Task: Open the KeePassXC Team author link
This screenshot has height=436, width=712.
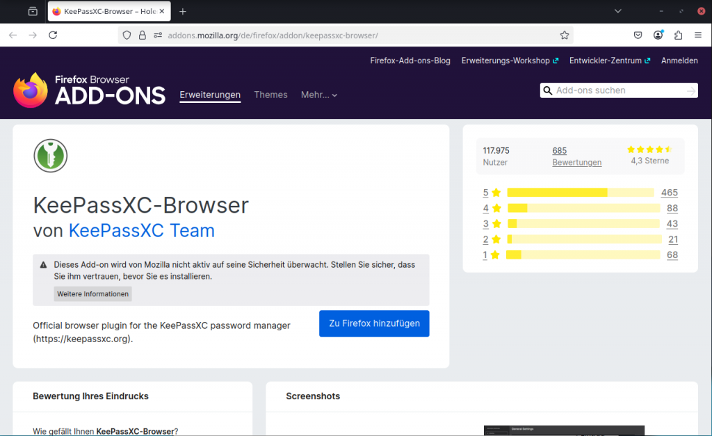Action: point(141,230)
